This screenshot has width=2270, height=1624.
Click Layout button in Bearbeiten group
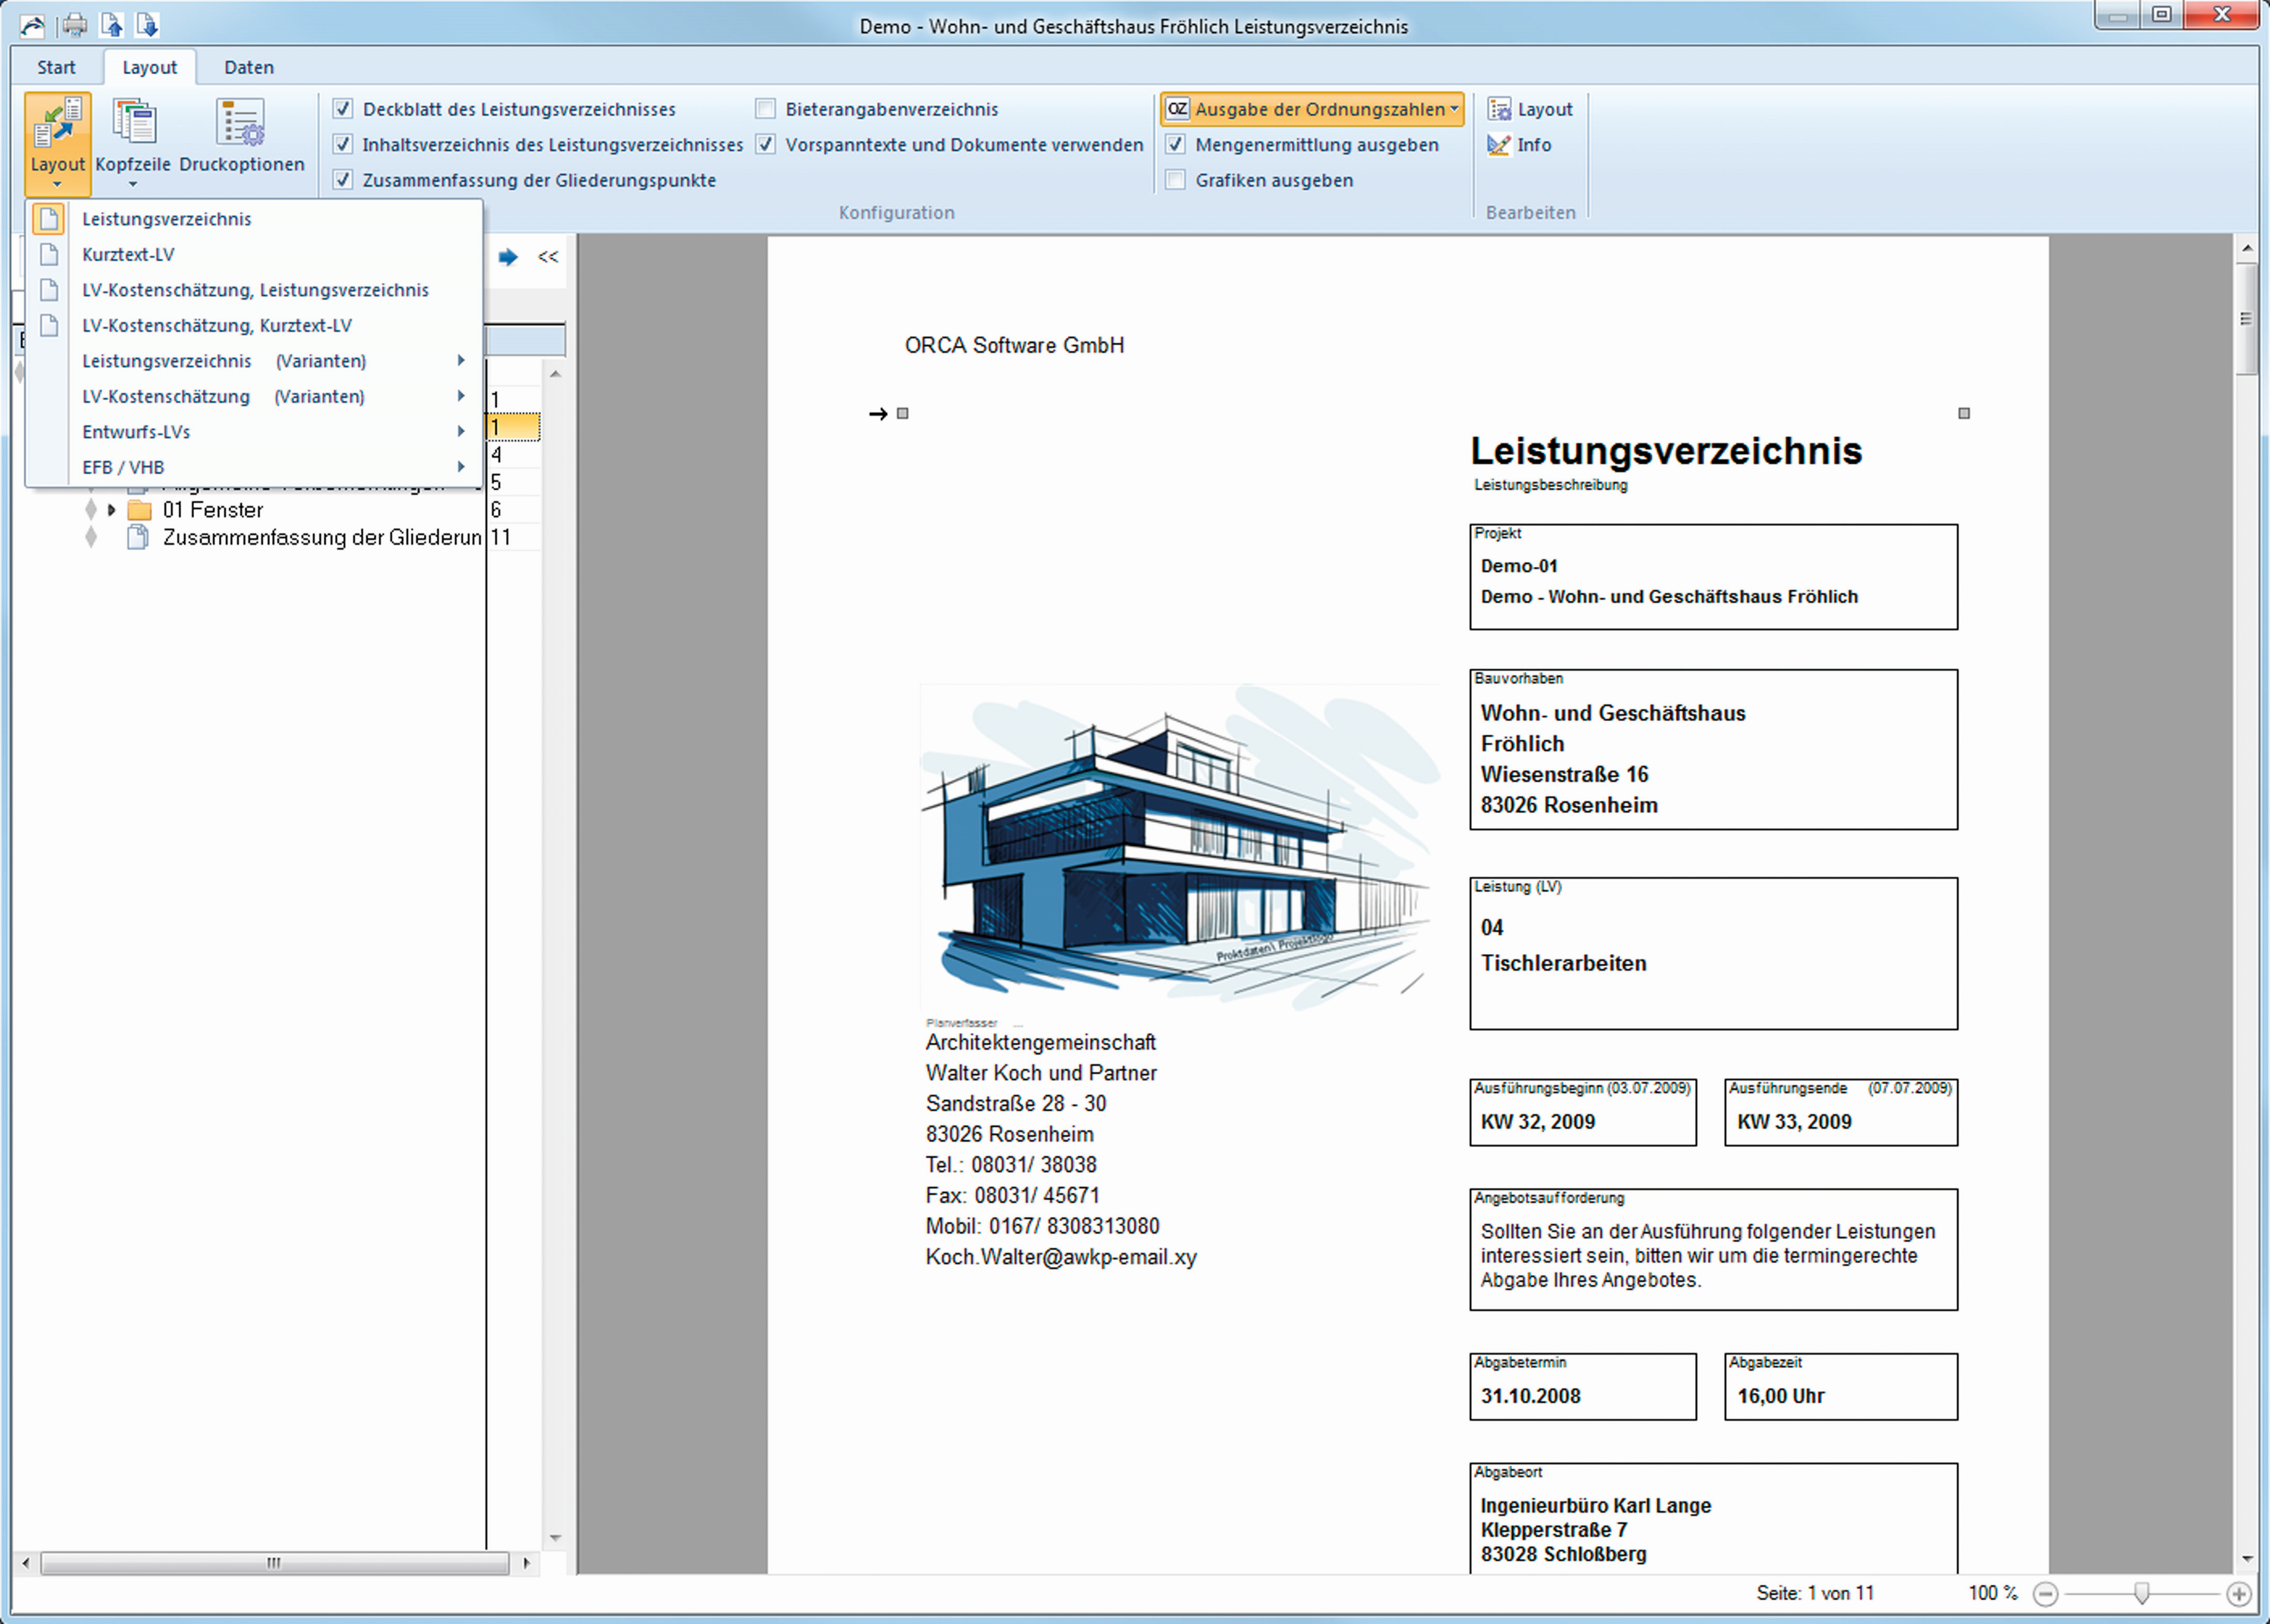(1531, 109)
